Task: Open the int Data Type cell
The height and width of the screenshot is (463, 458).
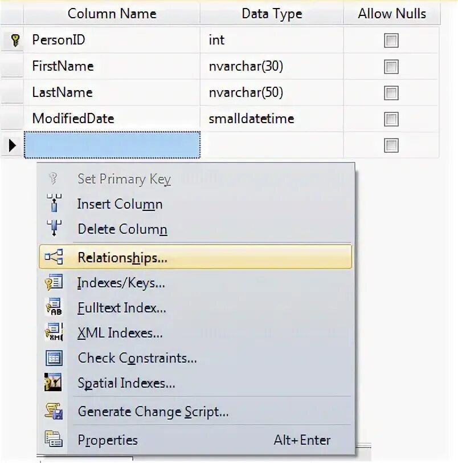Action: [271, 40]
